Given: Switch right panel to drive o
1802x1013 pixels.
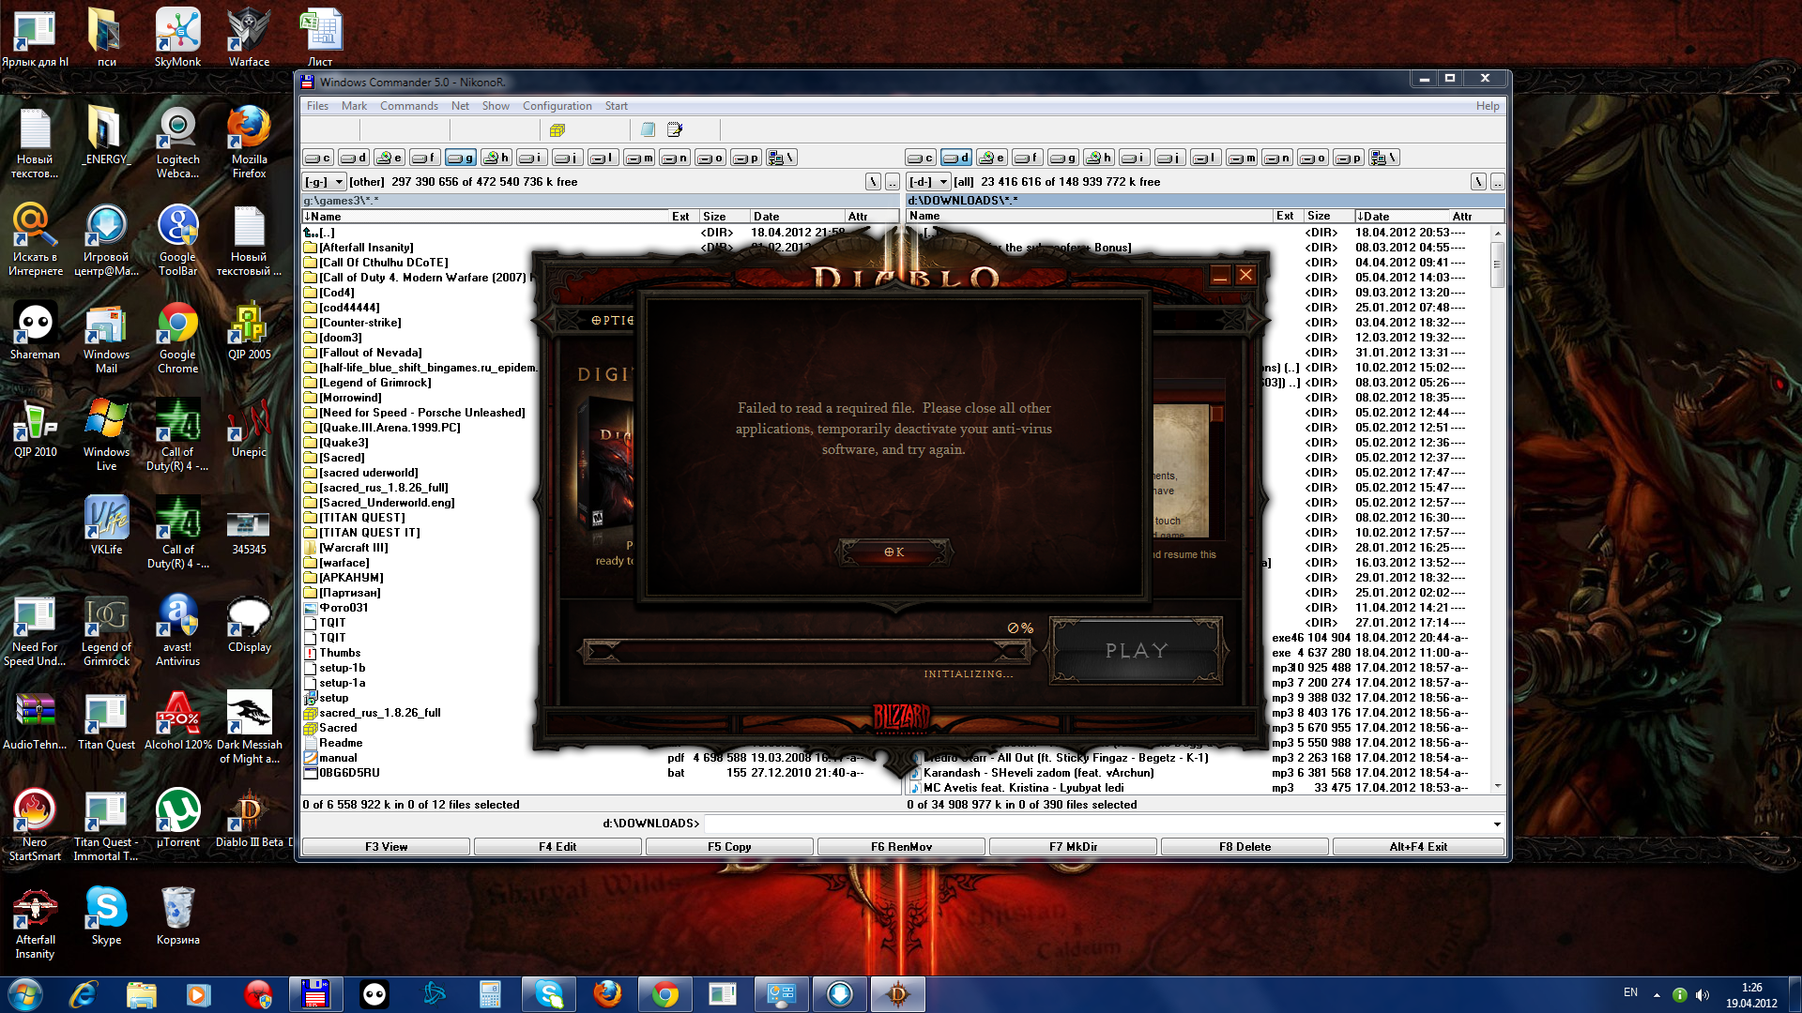Looking at the screenshot, I should (x=1313, y=158).
